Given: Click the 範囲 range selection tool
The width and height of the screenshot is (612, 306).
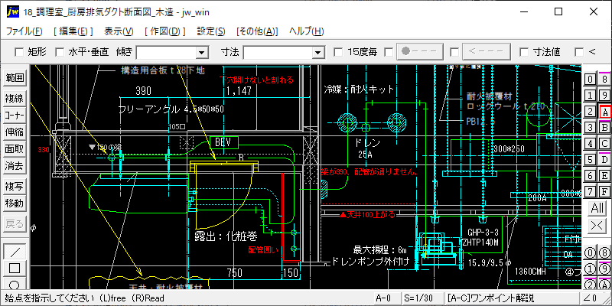Looking at the screenshot, I should [x=15, y=78].
